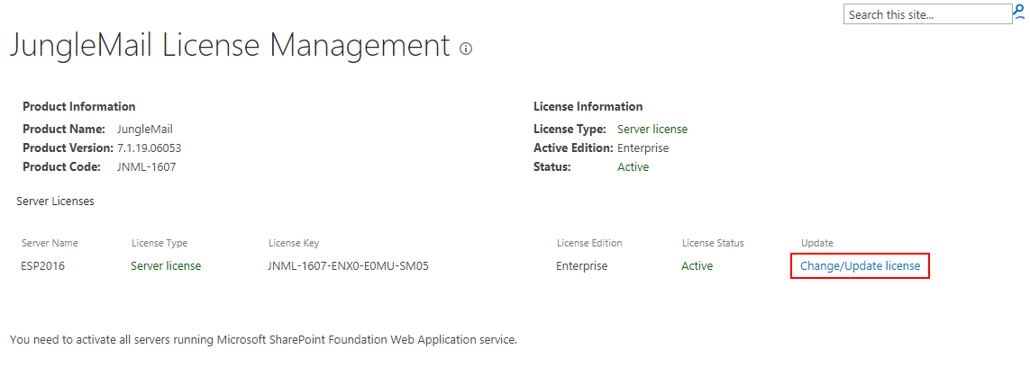Click the Product Name label
This screenshot has width=1030, height=385.
[x=64, y=130]
